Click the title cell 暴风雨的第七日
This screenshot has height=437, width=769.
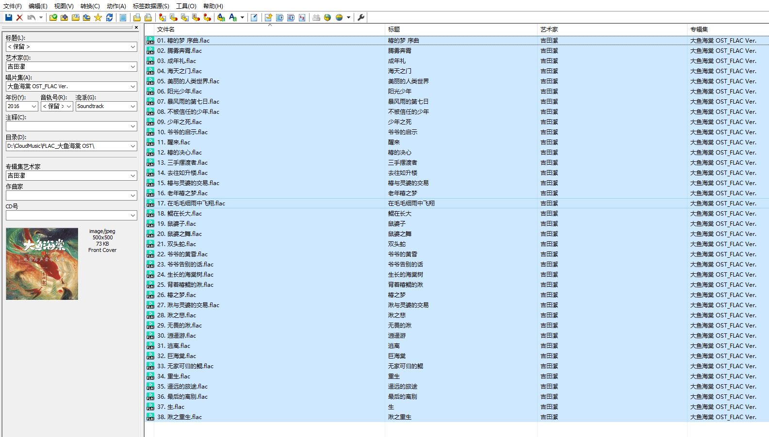(408, 102)
